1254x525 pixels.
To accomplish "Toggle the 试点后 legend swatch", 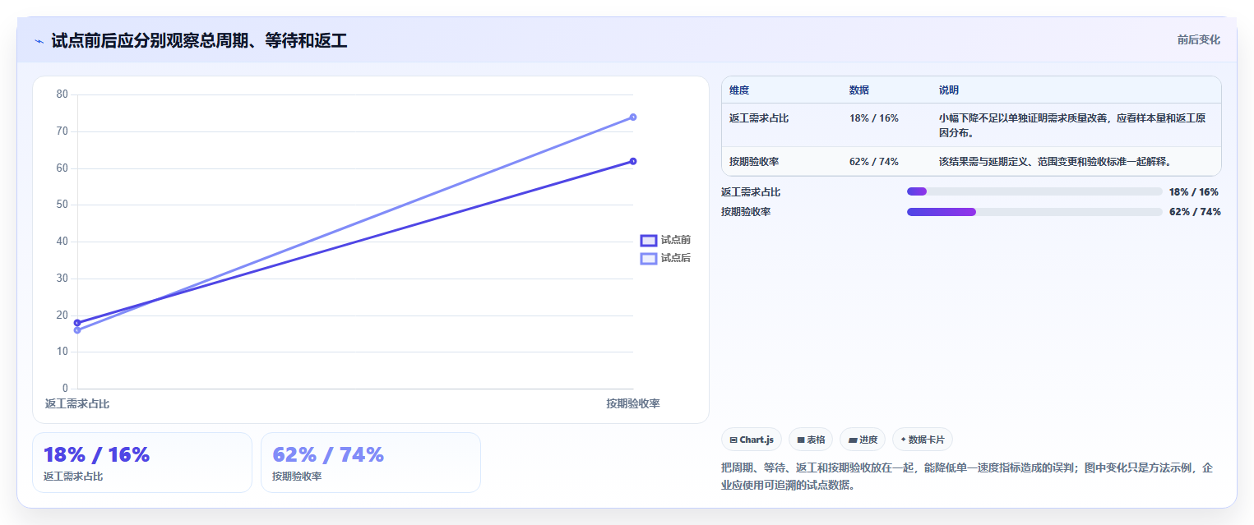I will [649, 258].
